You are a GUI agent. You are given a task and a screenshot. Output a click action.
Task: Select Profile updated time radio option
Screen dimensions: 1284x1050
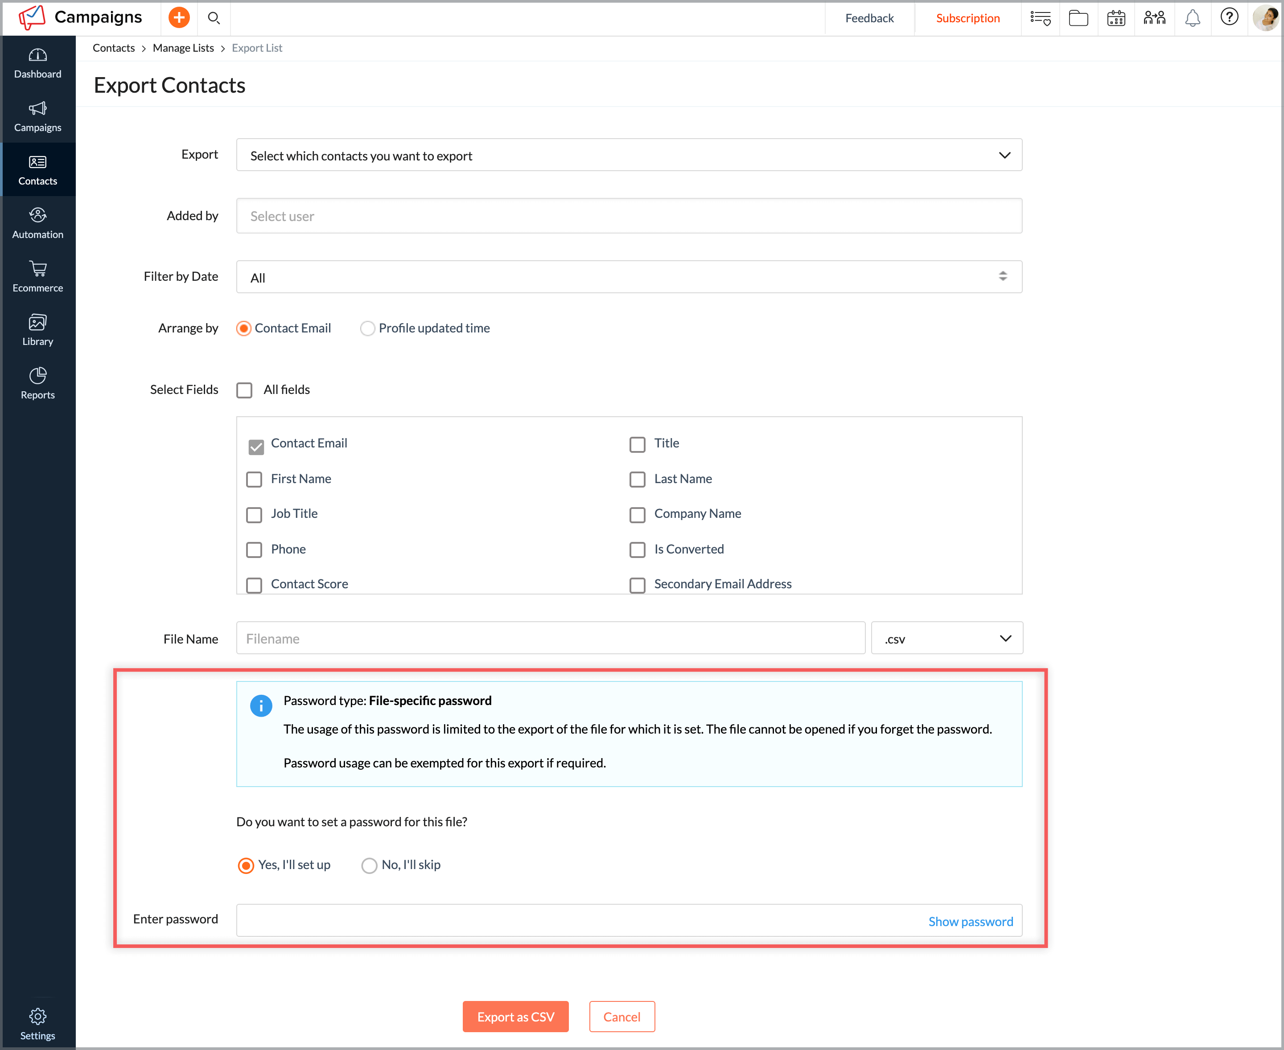367,328
